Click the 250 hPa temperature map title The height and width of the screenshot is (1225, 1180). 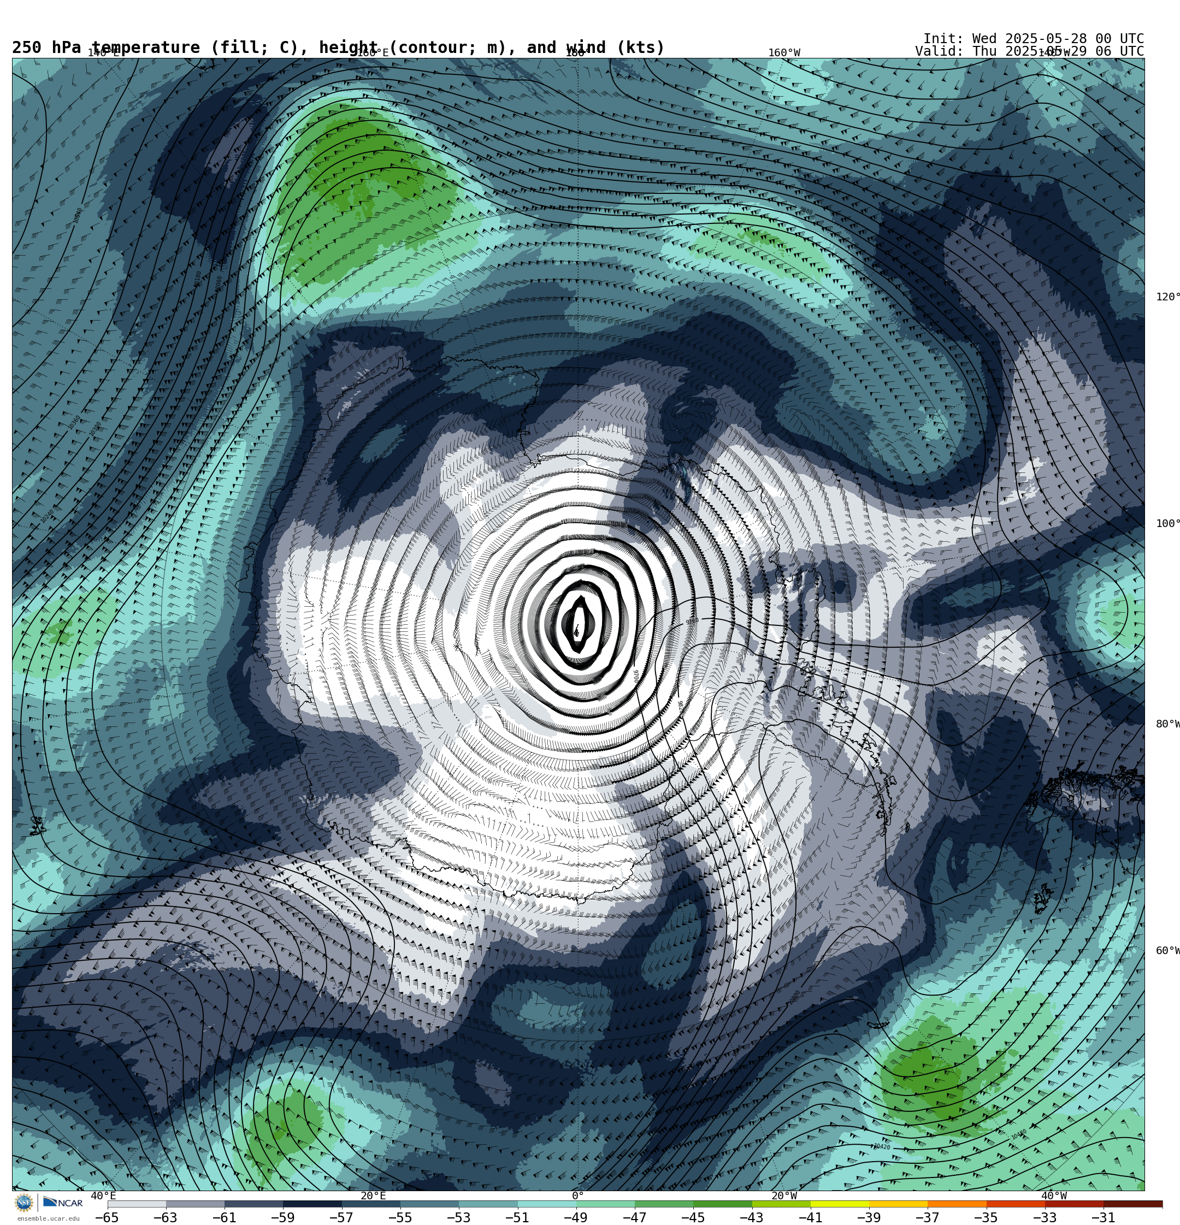click(x=338, y=48)
